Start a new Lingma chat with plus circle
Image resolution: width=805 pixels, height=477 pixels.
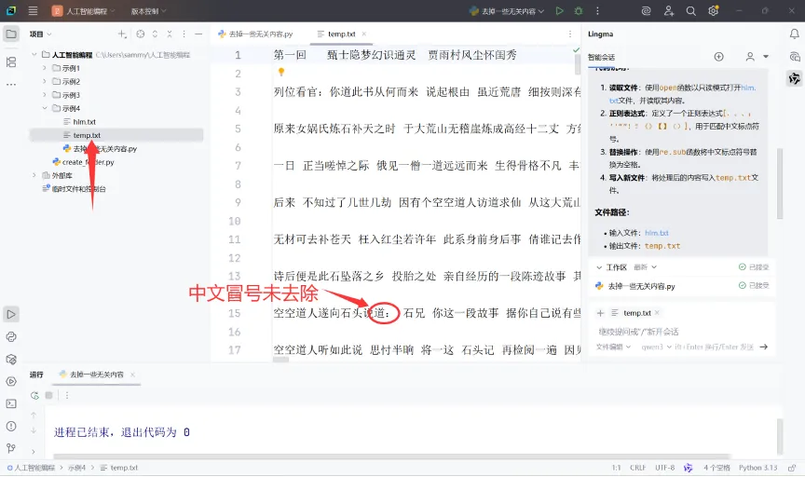(718, 57)
